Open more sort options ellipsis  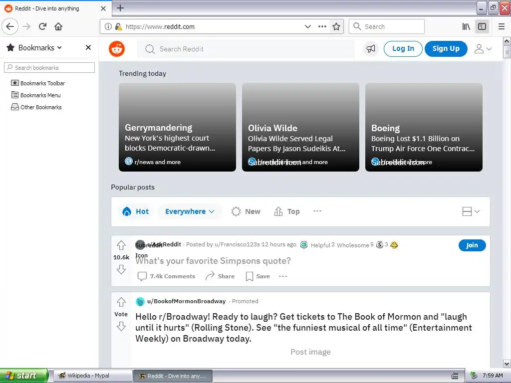click(x=317, y=211)
